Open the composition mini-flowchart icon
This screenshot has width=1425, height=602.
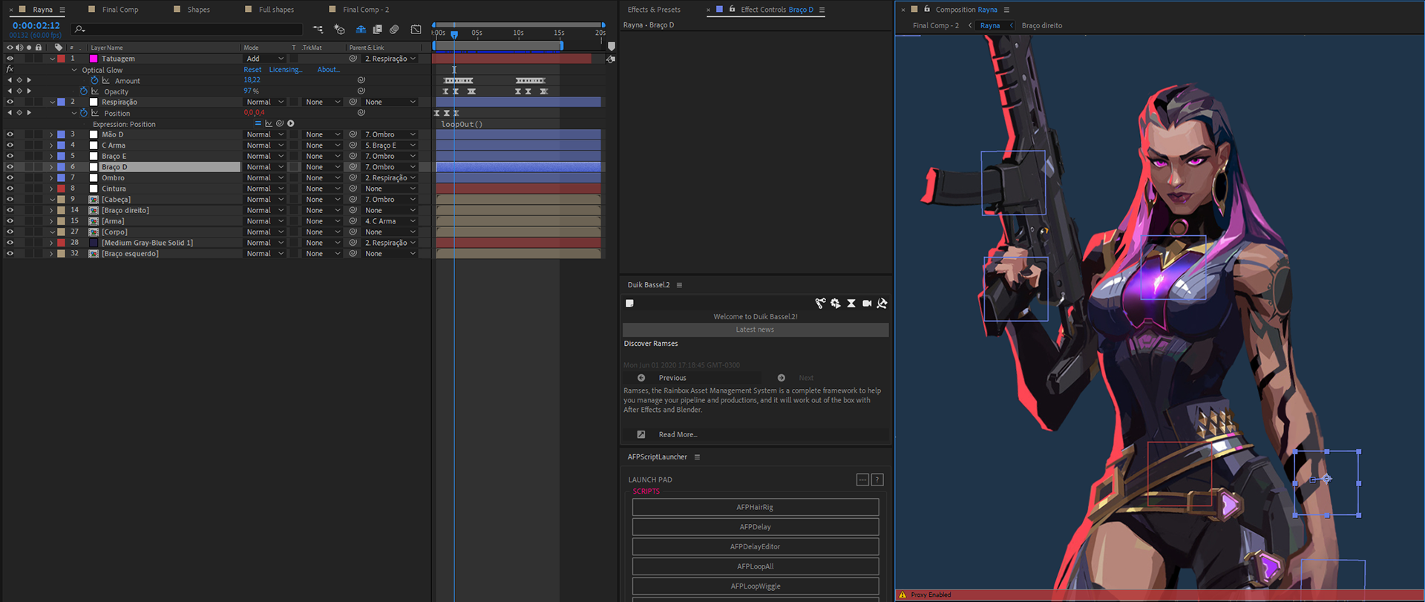pyautogui.click(x=318, y=30)
